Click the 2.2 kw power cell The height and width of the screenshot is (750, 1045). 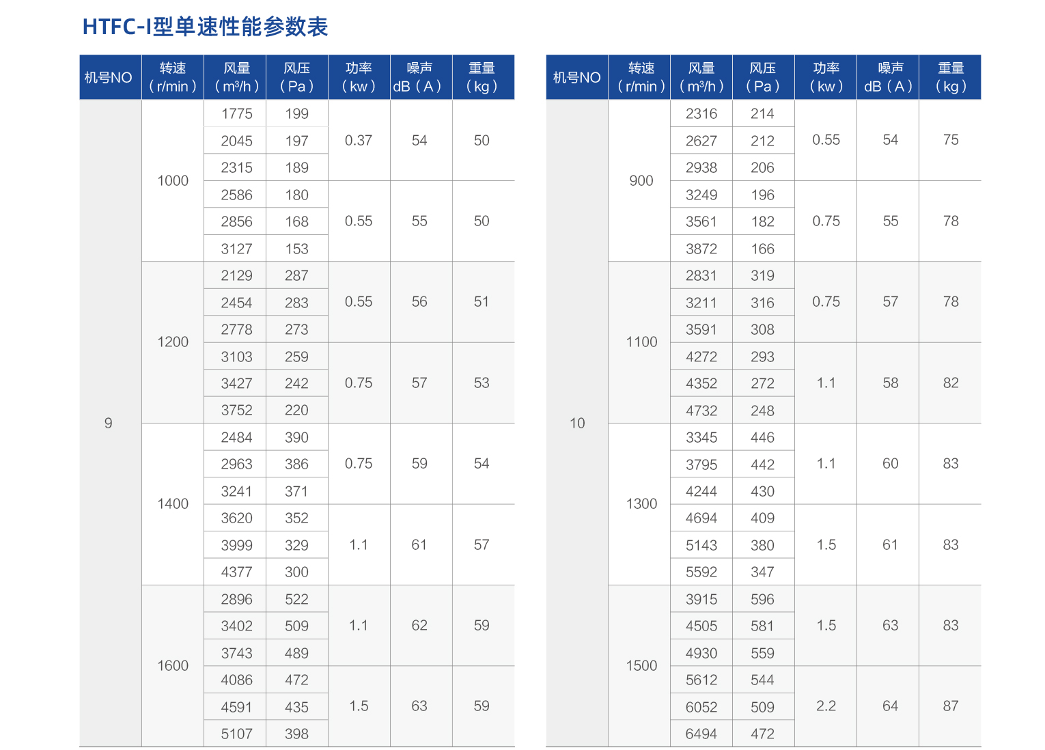826,706
